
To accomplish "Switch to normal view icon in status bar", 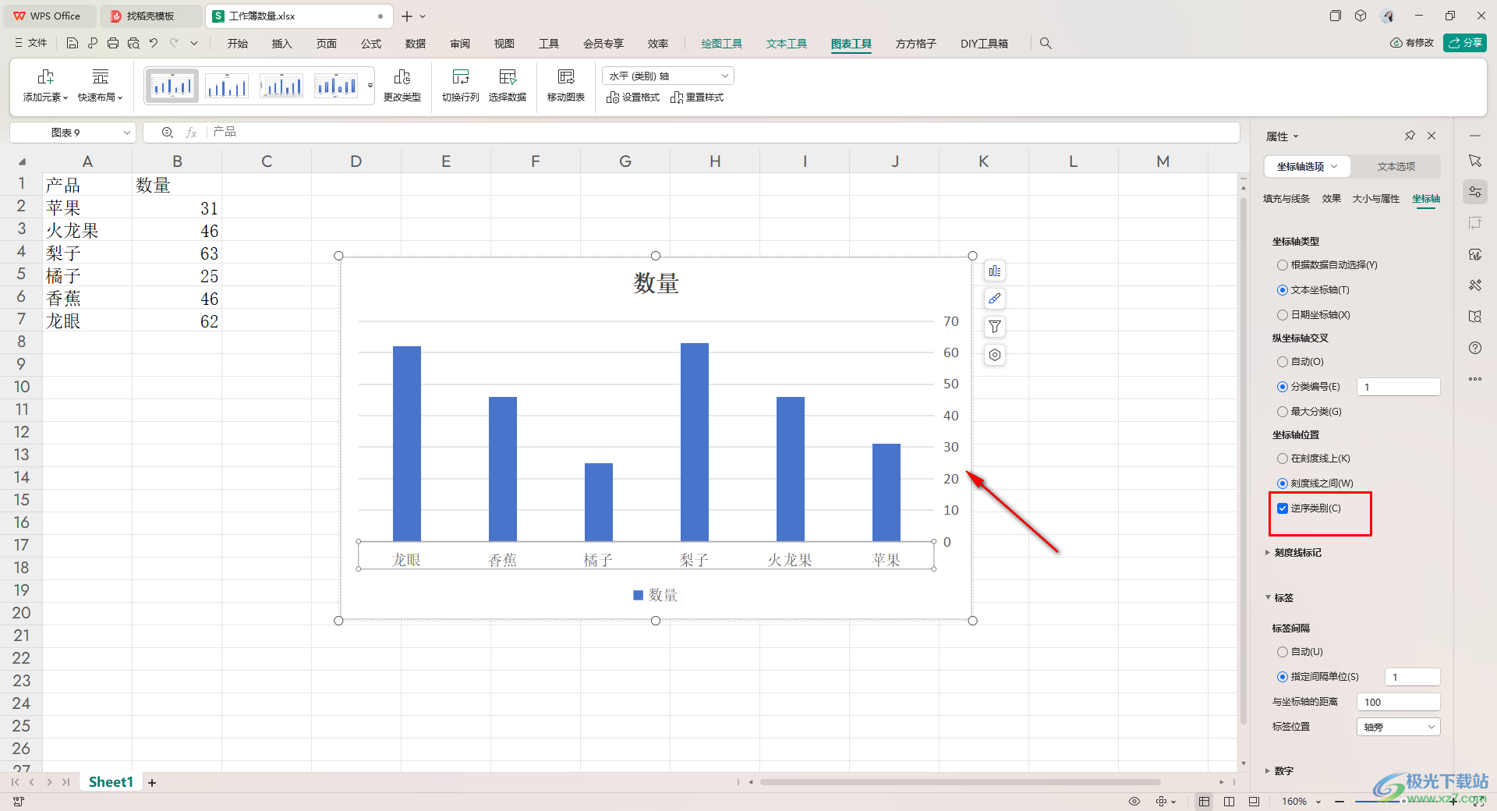I will tap(1205, 802).
